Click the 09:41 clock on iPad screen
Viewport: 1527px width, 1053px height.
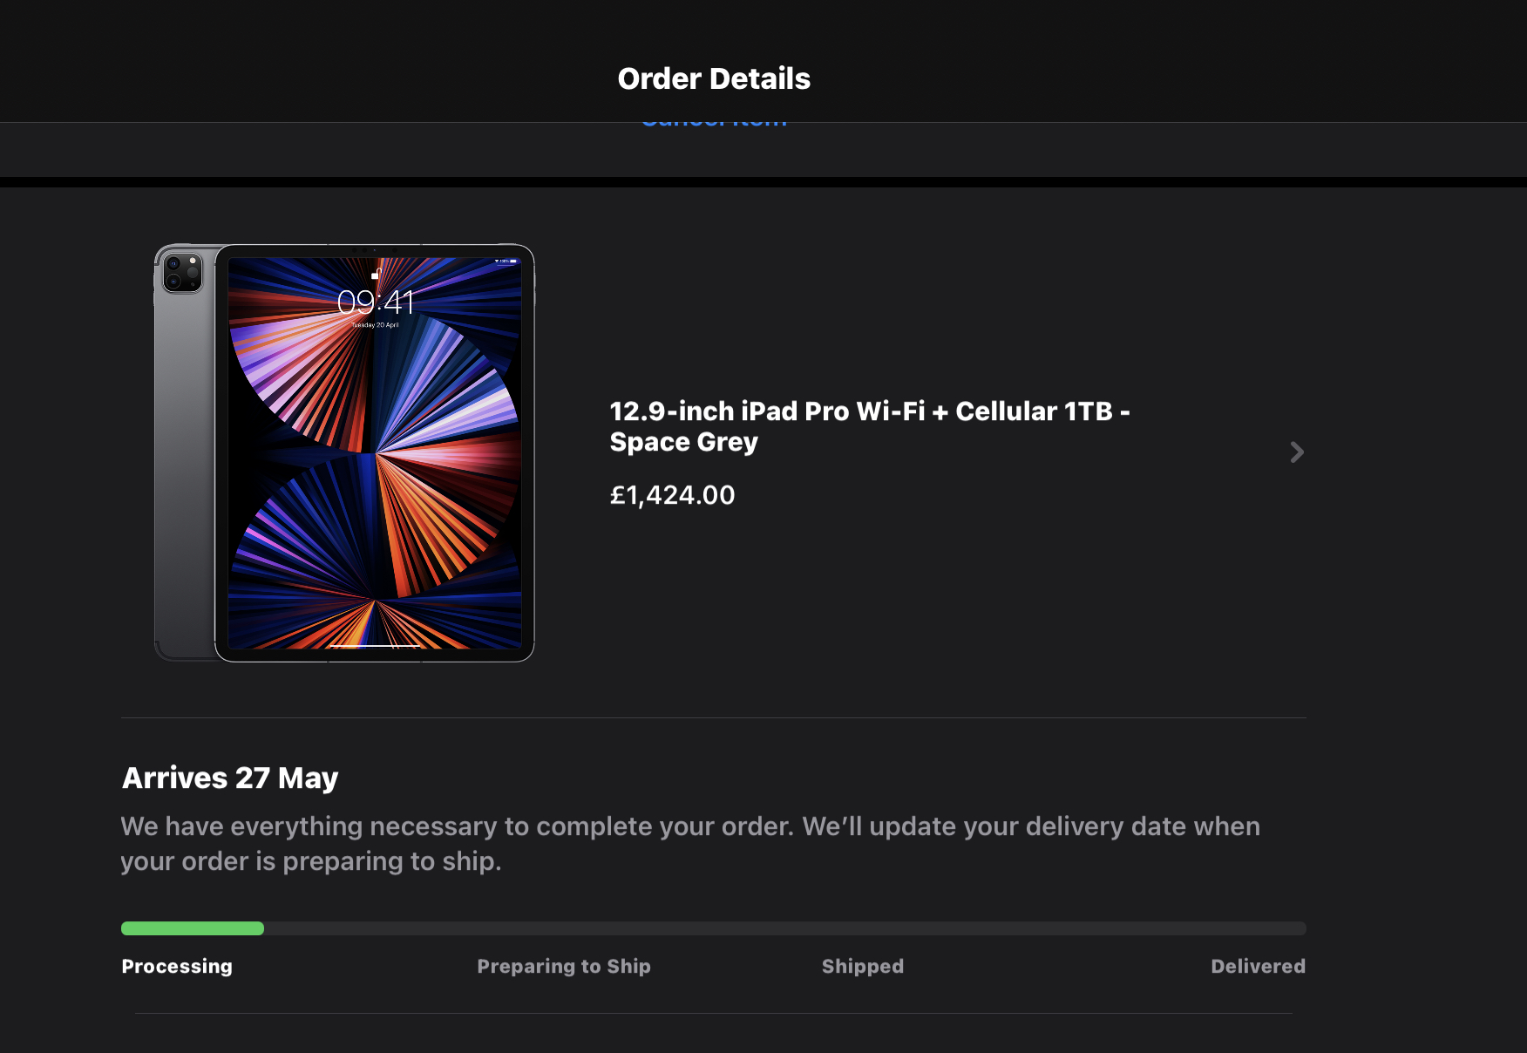[376, 302]
